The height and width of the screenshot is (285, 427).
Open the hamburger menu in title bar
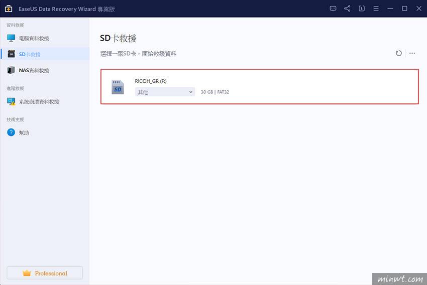coord(376,9)
